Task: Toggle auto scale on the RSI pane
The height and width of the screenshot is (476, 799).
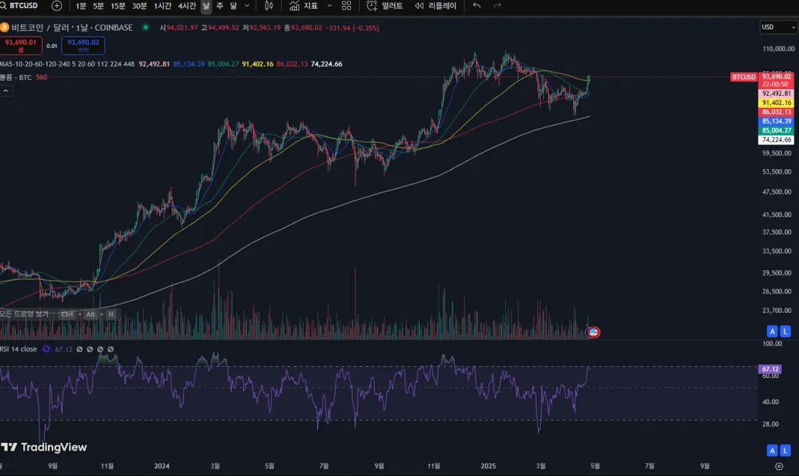Action: (x=772, y=451)
